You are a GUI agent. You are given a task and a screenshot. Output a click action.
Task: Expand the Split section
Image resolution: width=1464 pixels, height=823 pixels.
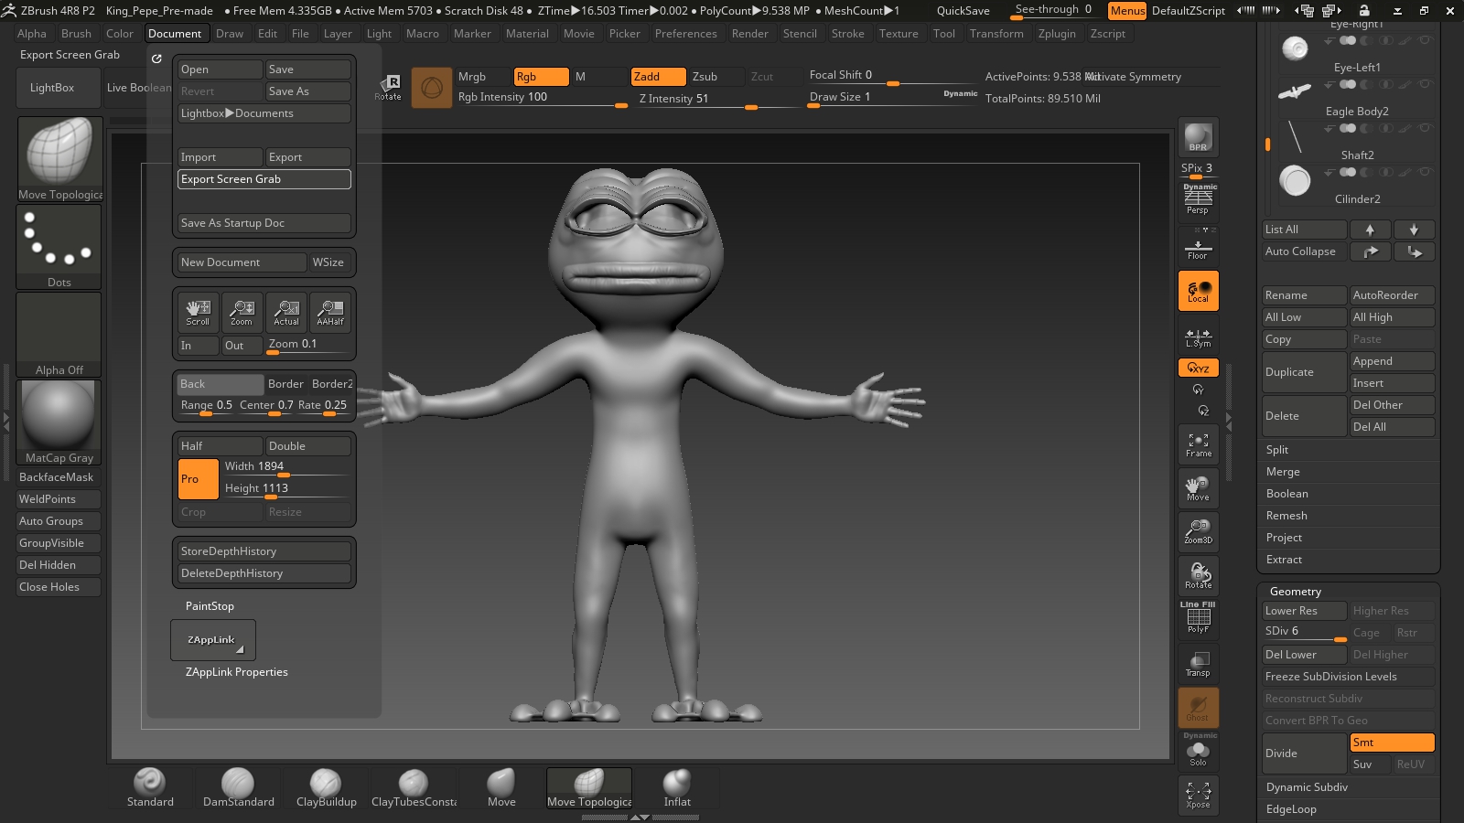pos(1276,450)
